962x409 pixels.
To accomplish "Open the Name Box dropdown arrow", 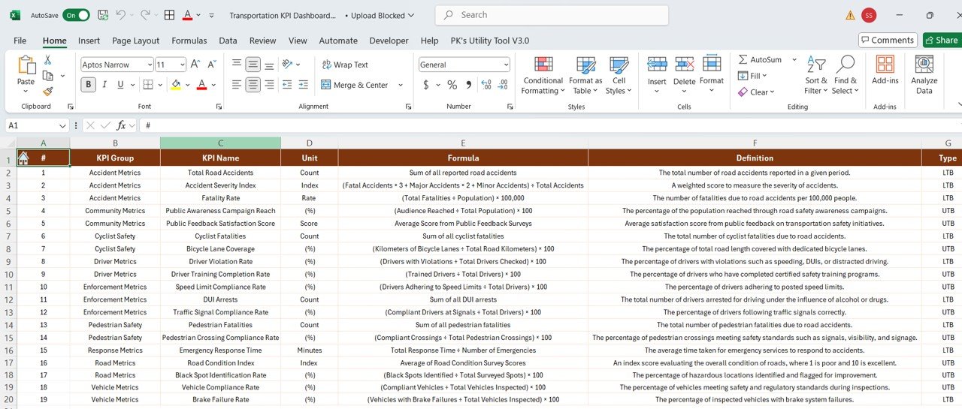I will (63, 125).
